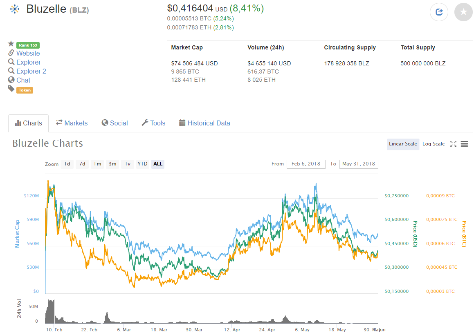
Task: Open the Tools tab
Action: point(153,123)
